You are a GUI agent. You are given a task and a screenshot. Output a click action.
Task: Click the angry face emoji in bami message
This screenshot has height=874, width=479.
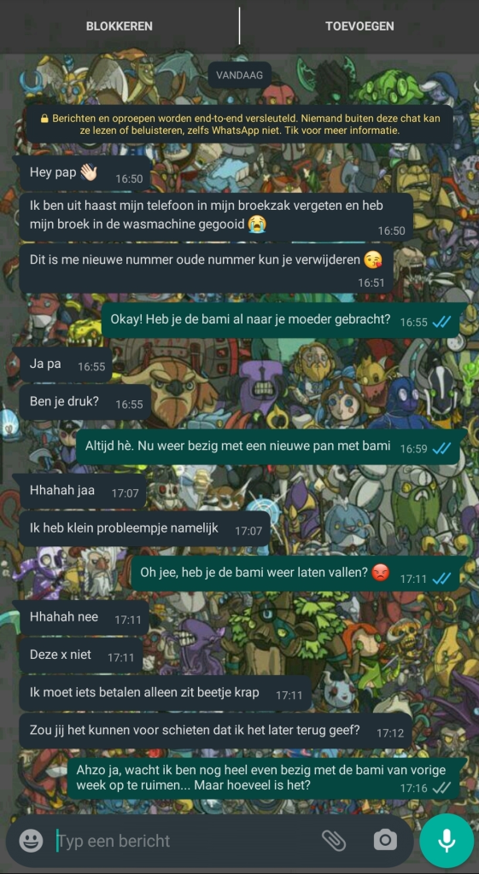(380, 573)
